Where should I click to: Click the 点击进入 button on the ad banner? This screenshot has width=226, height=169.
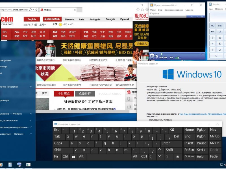coord(142,44)
